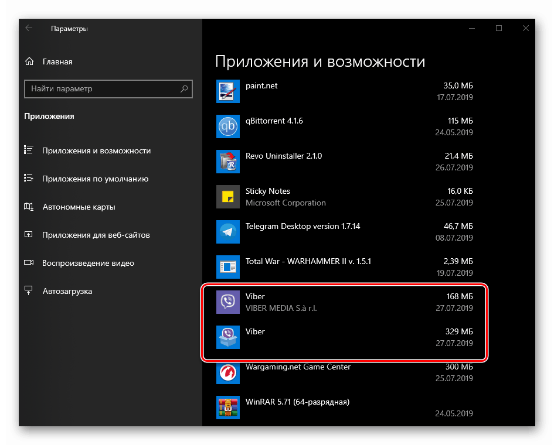
Task: Click the 19.07.2019 install date
Action: [x=455, y=273]
